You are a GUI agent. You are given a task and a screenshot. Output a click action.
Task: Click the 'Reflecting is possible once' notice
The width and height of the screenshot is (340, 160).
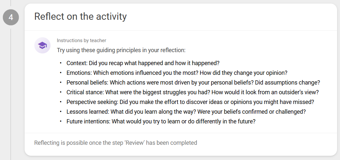pyautogui.click(x=116, y=143)
